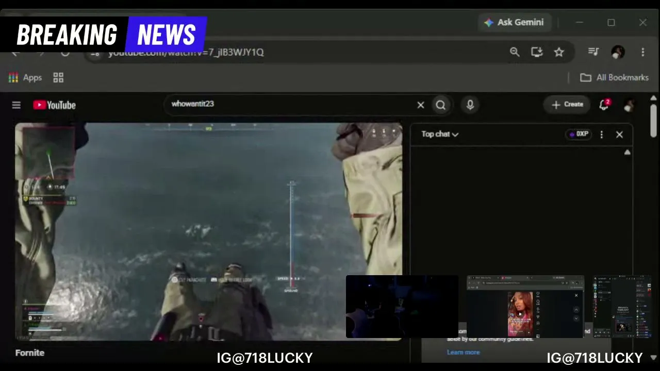Select the browser preview thumbnail showing a woman
660x371 pixels.
(x=525, y=307)
